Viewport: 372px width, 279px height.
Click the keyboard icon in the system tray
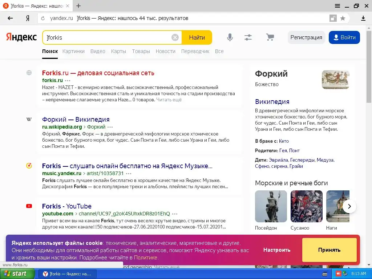click(x=325, y=274)
